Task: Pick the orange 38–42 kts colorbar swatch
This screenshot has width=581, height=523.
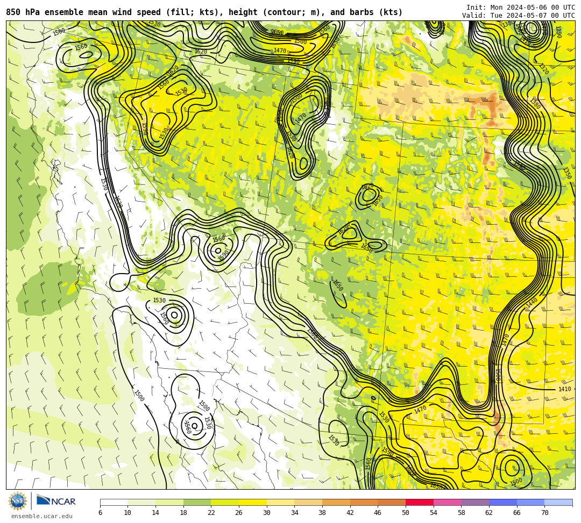Action: pyautogui.click(x=336, y=502)
